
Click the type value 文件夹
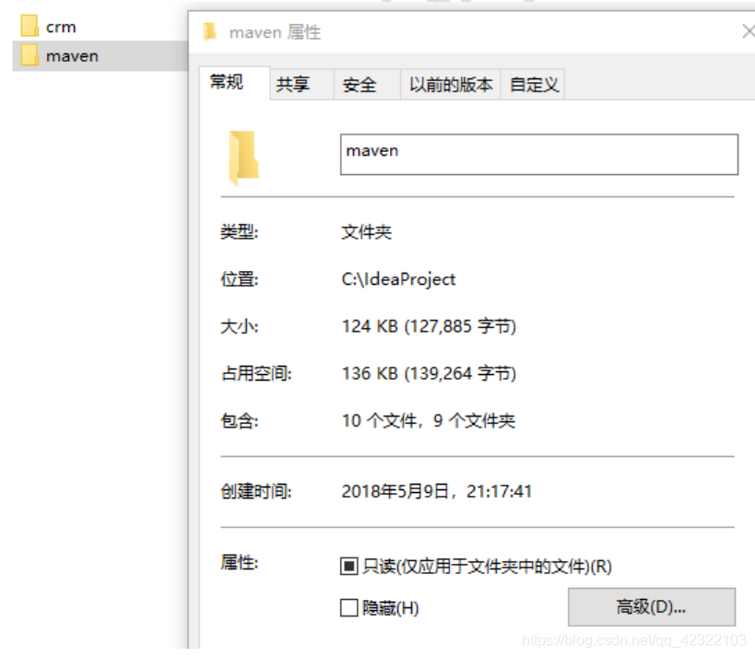(366, 232)
